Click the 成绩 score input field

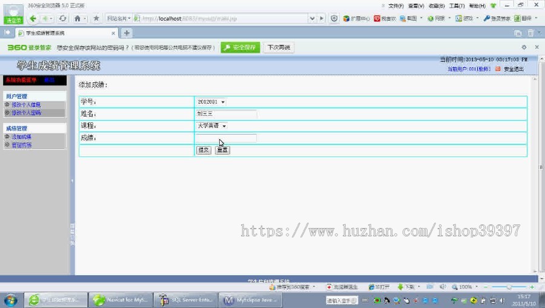click(x=226, y=138)
